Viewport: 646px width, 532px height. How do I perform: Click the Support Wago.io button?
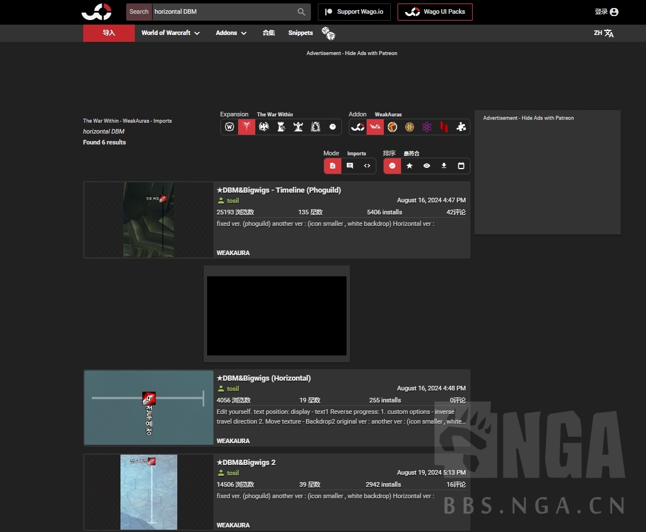(353, 11)
